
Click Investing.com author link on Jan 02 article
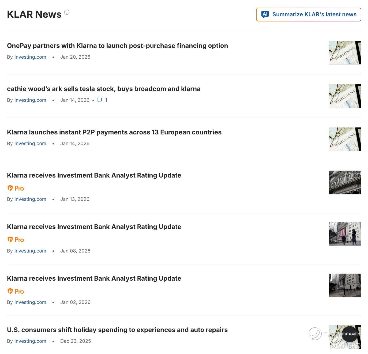point(30,302)
